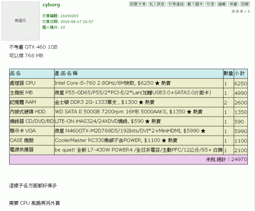The width and height of the screenshot is (255, 211).
Task: Click subtotal 2600 cell
Action: (241, 103)
